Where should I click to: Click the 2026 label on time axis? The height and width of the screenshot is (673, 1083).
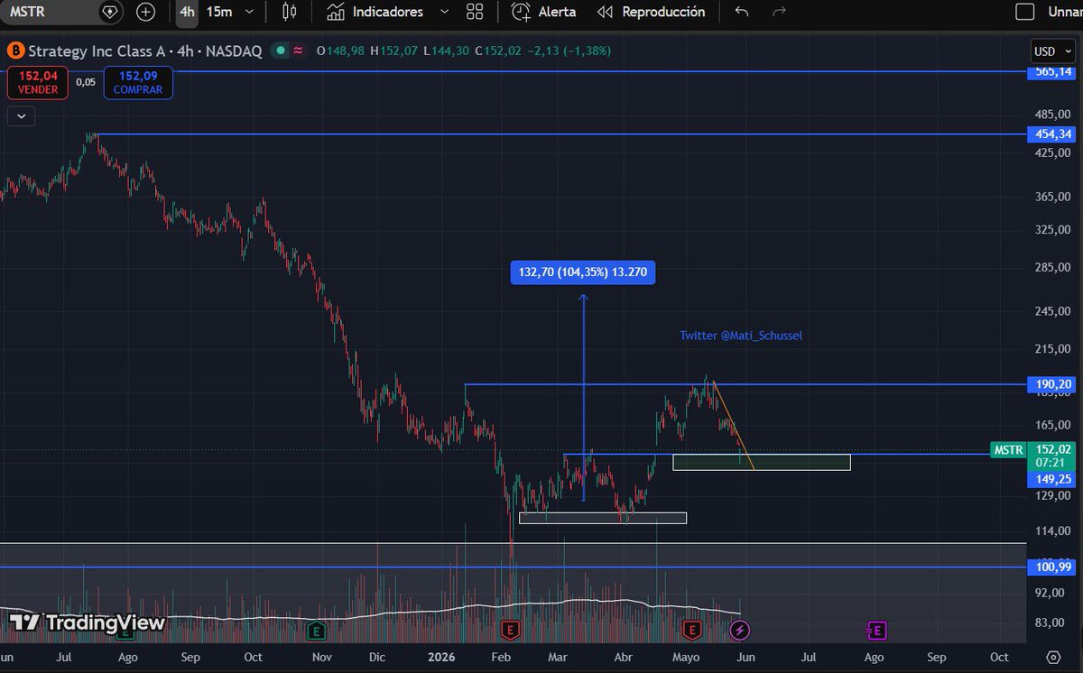[x=441, y=658]
